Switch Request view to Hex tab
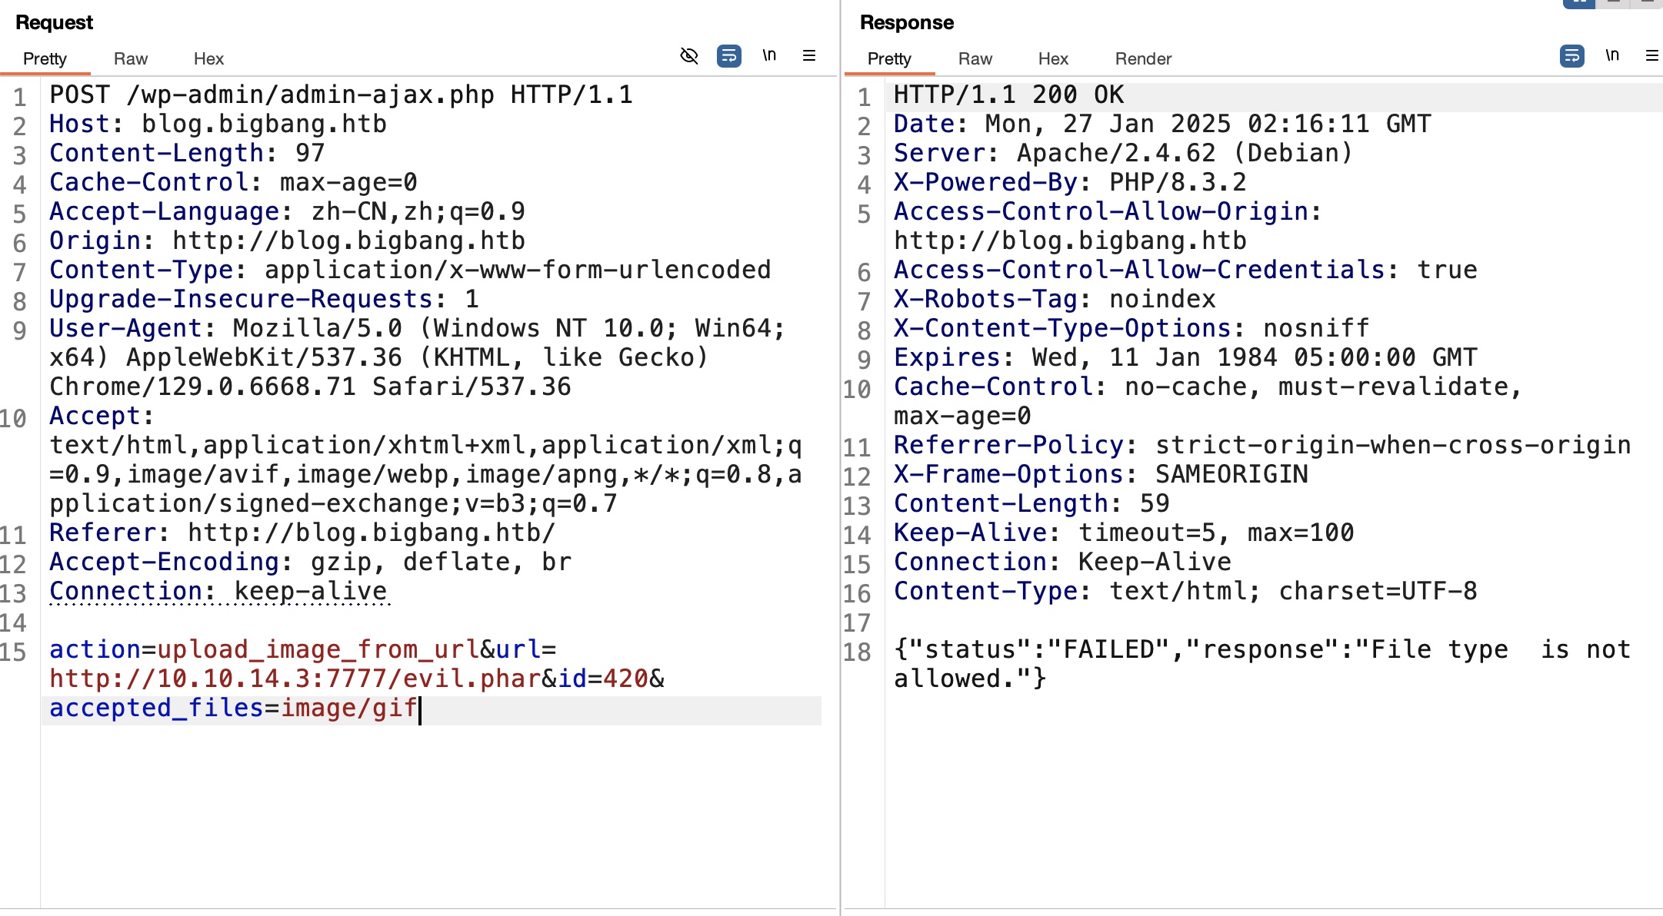The width and height of the screenshot is (1663, 916). 208,58
